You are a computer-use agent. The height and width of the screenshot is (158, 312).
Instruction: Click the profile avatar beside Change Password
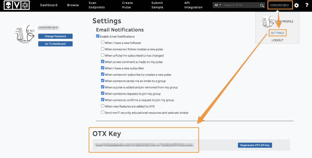(x=25, y=34)
